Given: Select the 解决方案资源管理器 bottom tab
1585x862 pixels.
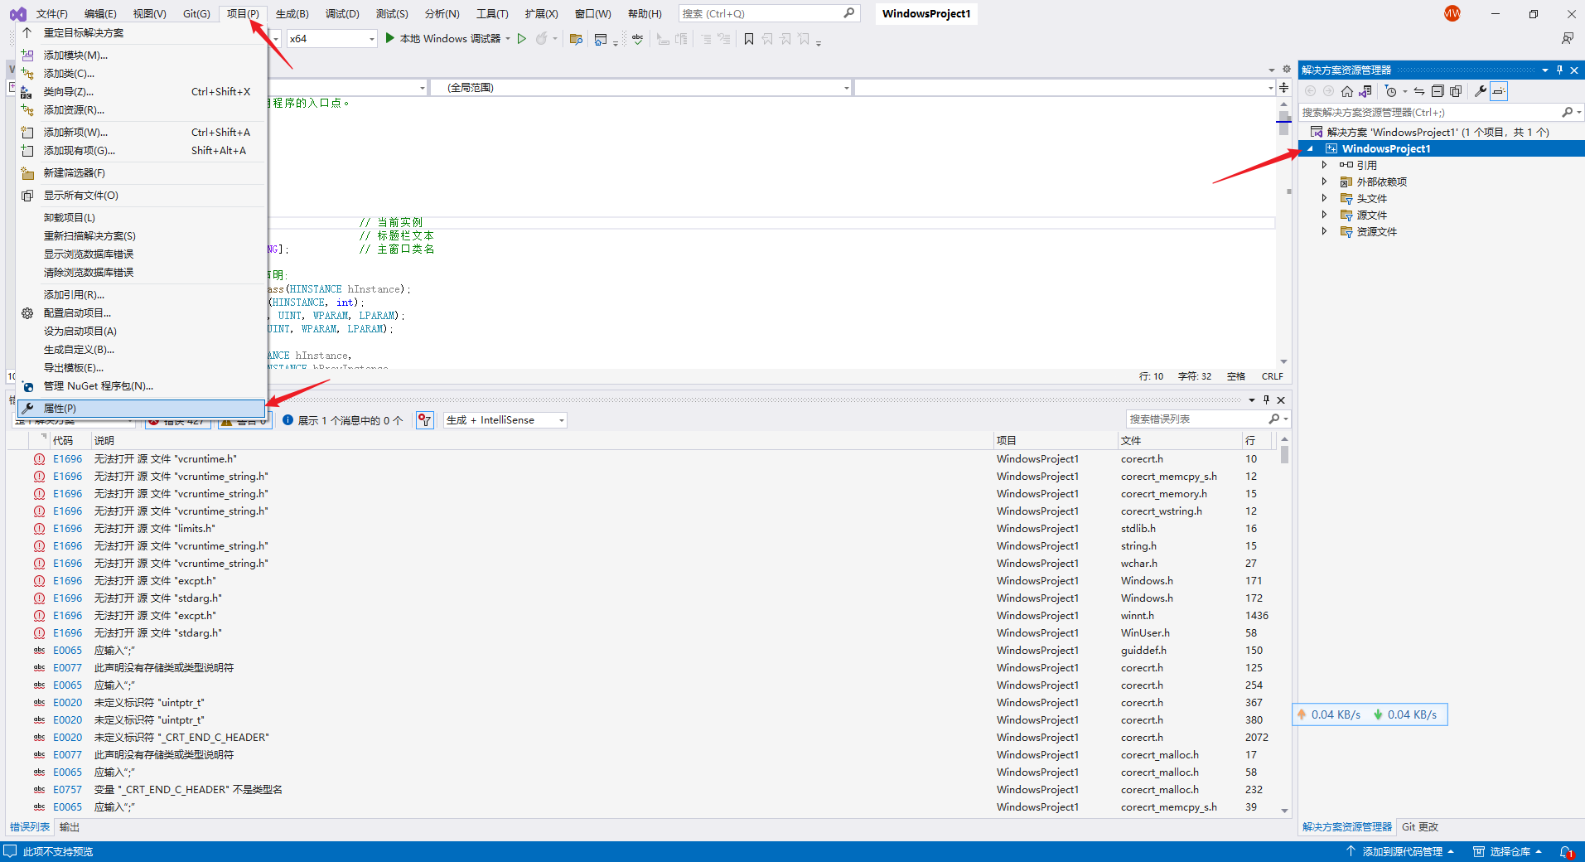Looking at the screenshot, I should [x=1347, y=827].
